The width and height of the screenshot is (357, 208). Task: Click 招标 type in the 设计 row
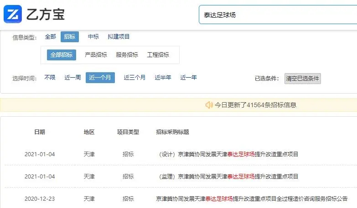click(x=128, y=154)
